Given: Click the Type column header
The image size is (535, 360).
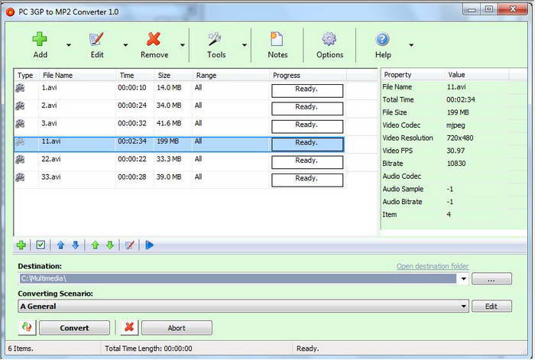Looking at the screenshot, I should click(27, 75).
